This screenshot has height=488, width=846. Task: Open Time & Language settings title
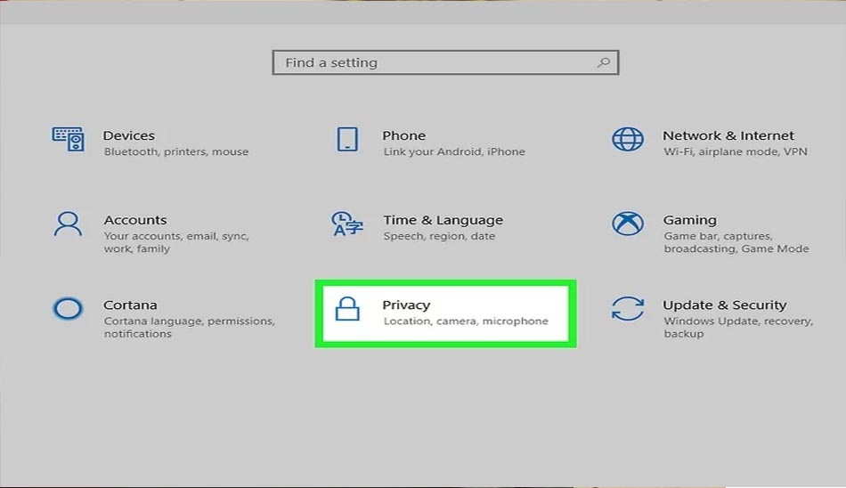pyautogui.click(x=443, y=220)
